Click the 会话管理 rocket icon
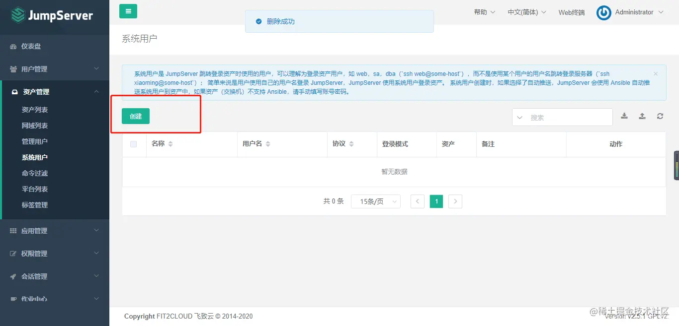Screen dimensions: 679x326 (x=13, y=276)
